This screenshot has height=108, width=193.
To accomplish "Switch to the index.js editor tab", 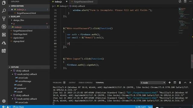I will point(58,1).
